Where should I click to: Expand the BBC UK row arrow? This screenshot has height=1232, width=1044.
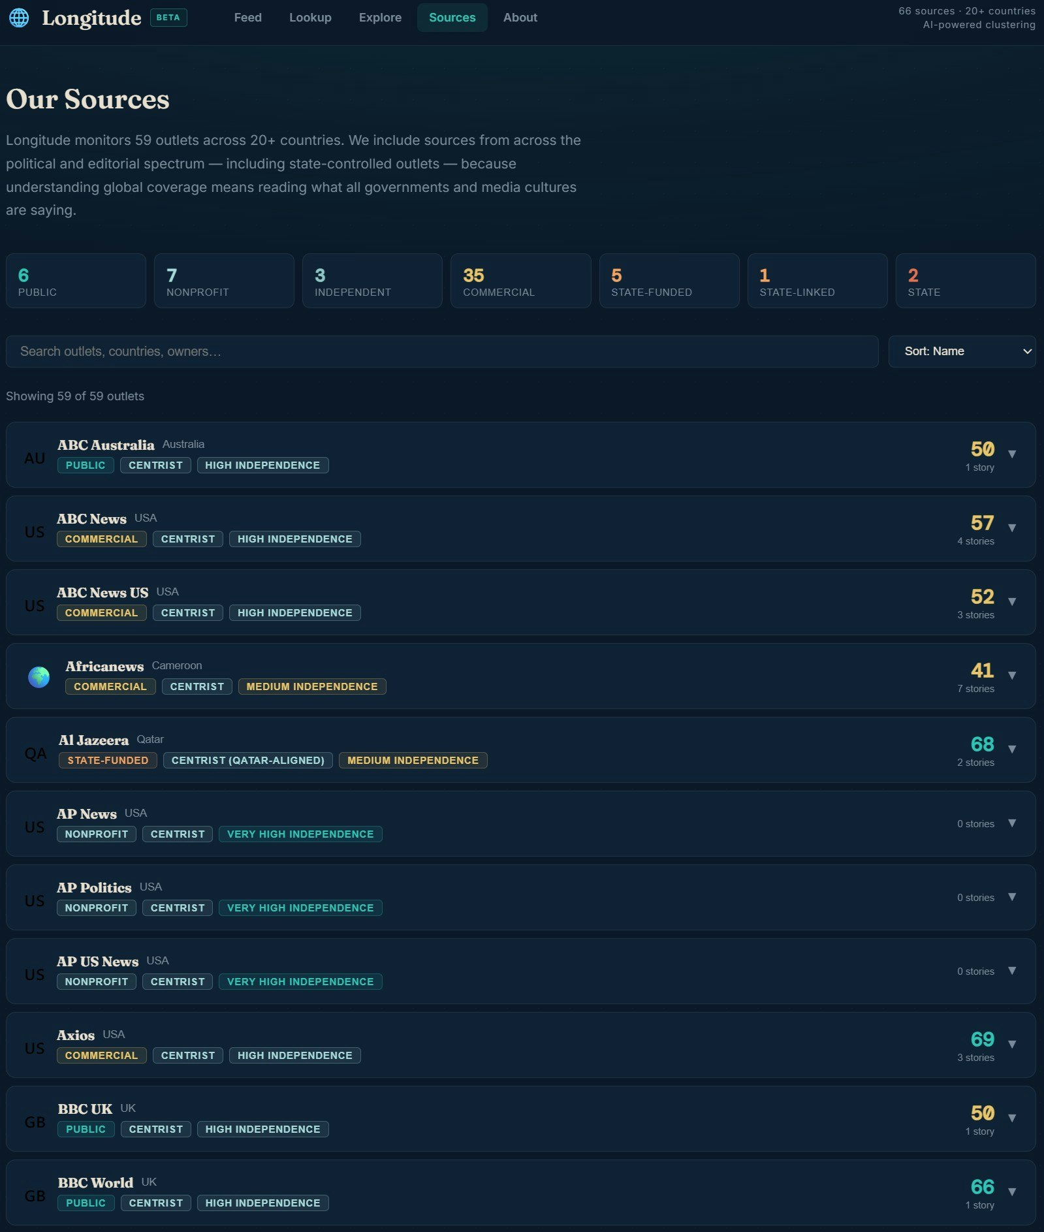click(1012, 1118)
